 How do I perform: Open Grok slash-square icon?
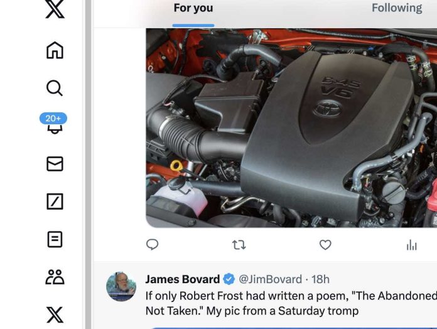(x=55, y=202)
